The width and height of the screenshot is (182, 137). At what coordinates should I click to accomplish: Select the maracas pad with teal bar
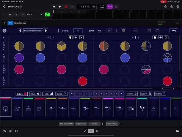142,107
